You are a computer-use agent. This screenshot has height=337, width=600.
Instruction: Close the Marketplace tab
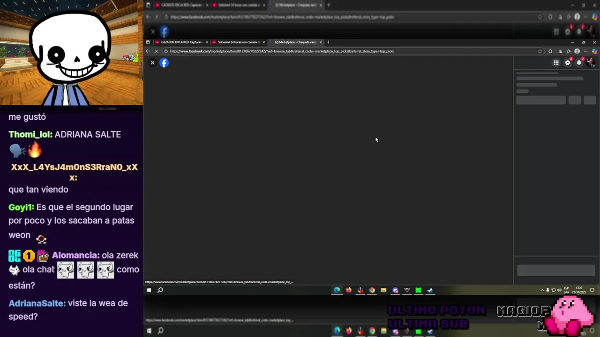coord(321,42)
